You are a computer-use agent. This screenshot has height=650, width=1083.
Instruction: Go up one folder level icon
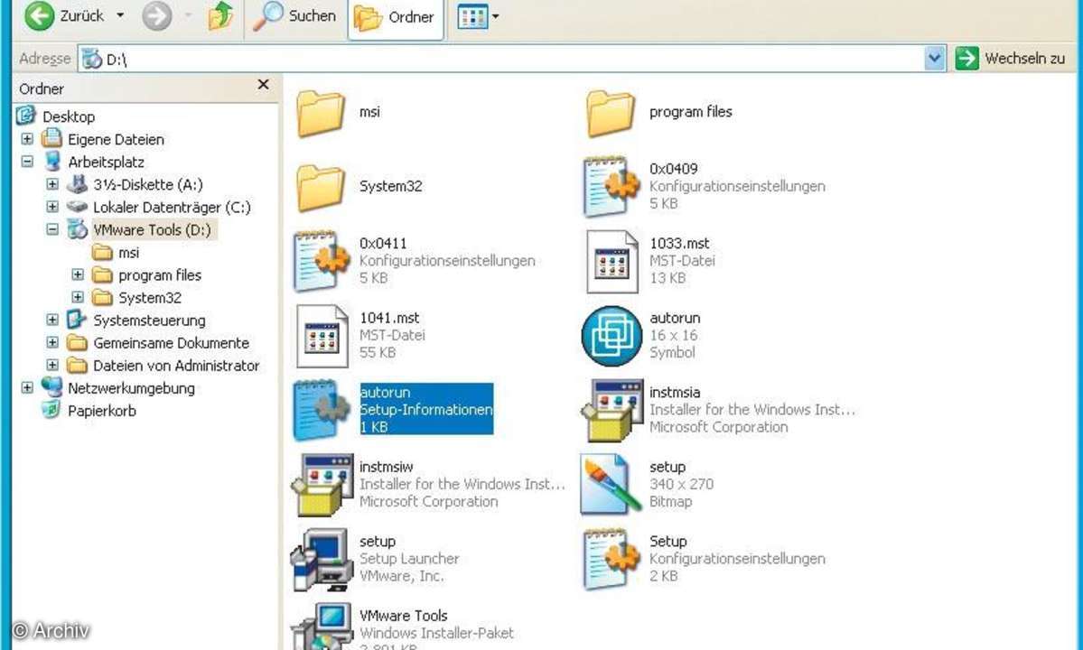tap(220, 15)
